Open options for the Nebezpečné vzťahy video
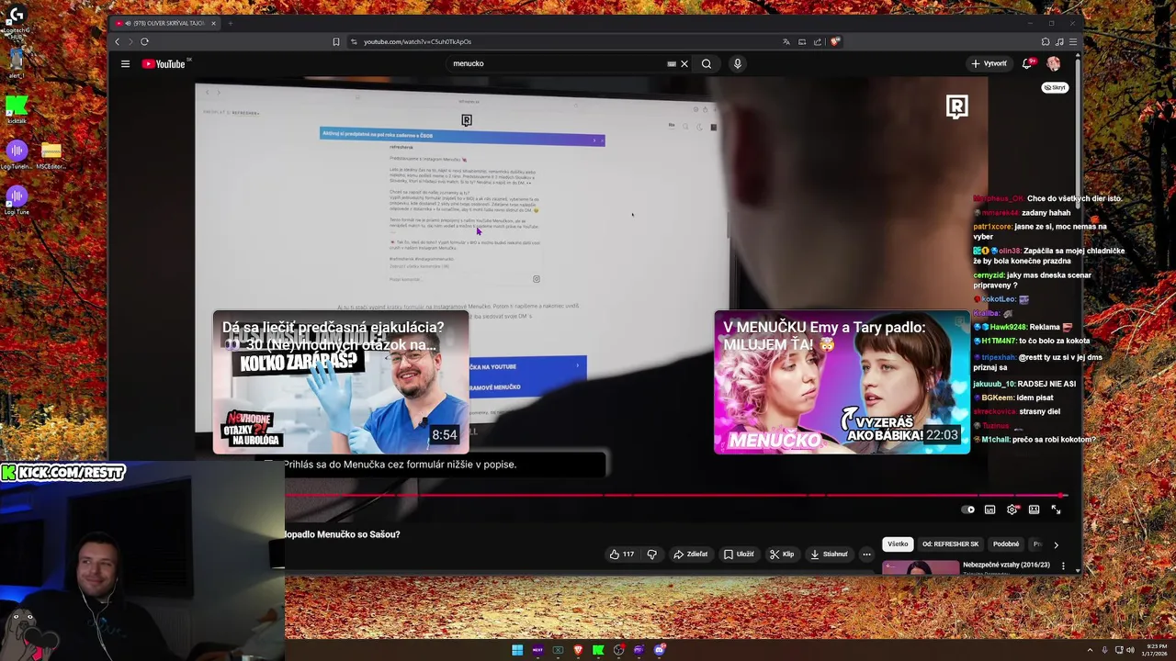Screen dimensions: 1176x661 (1063, 566)
